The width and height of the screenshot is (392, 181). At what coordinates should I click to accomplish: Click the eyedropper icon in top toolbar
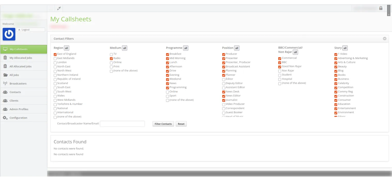(59, 9)
